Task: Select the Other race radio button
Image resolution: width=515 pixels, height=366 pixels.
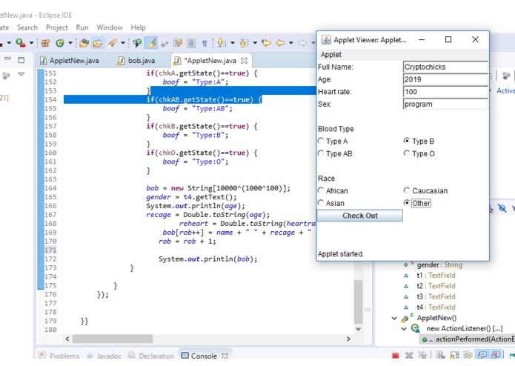Action: 407,203
